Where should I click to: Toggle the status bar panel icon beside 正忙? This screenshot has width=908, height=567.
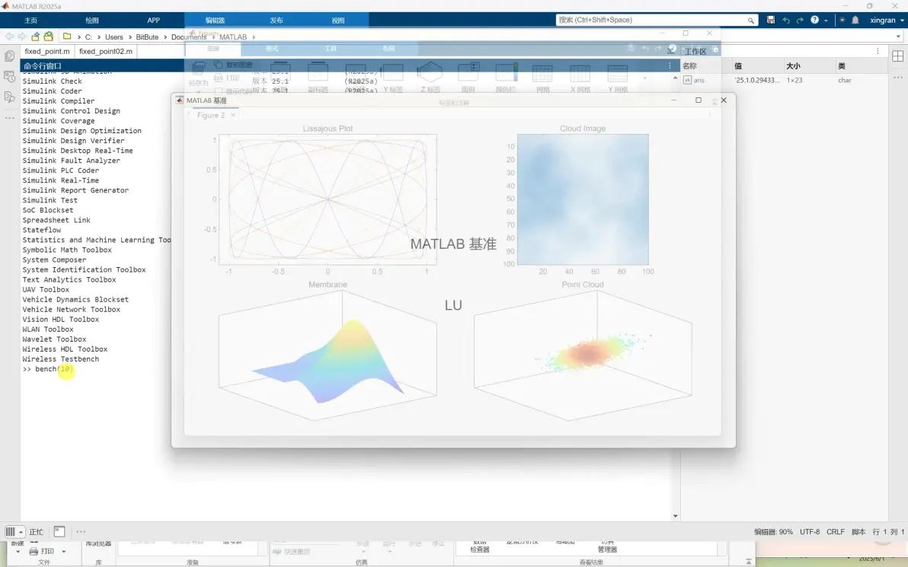click(x=59, y=531)
